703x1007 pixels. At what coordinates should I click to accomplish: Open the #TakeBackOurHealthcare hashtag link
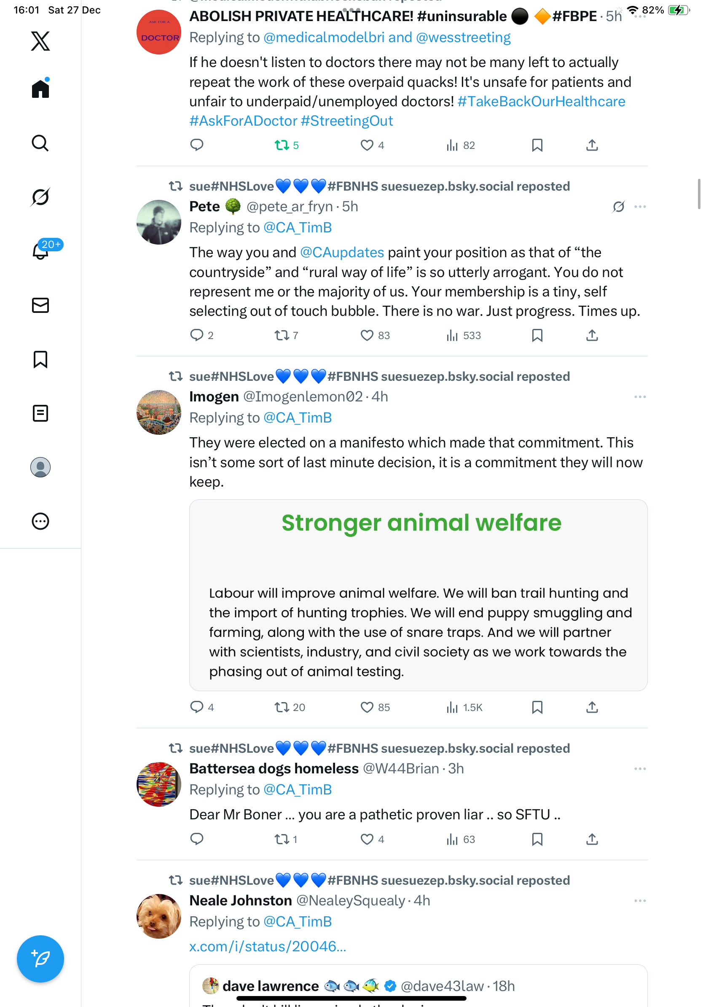pyautogui.click(x=541, y=101)
